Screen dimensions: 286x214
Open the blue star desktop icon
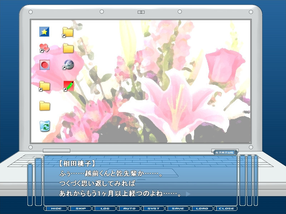coord(44,32)
